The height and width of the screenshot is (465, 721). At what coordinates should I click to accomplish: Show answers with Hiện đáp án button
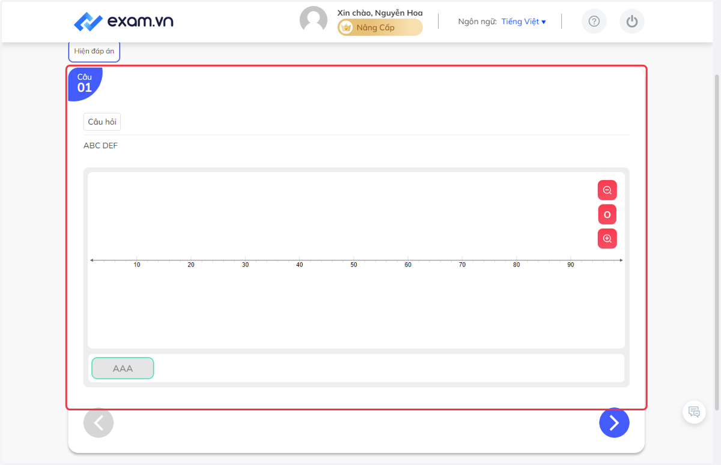pyautogui.click(x=94, y=52)
